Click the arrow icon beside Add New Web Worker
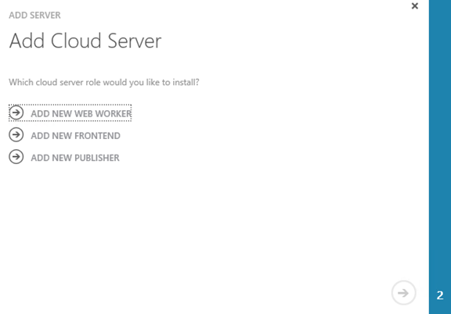This screenshot has width=451, height=314. click(x=16, y=112)
